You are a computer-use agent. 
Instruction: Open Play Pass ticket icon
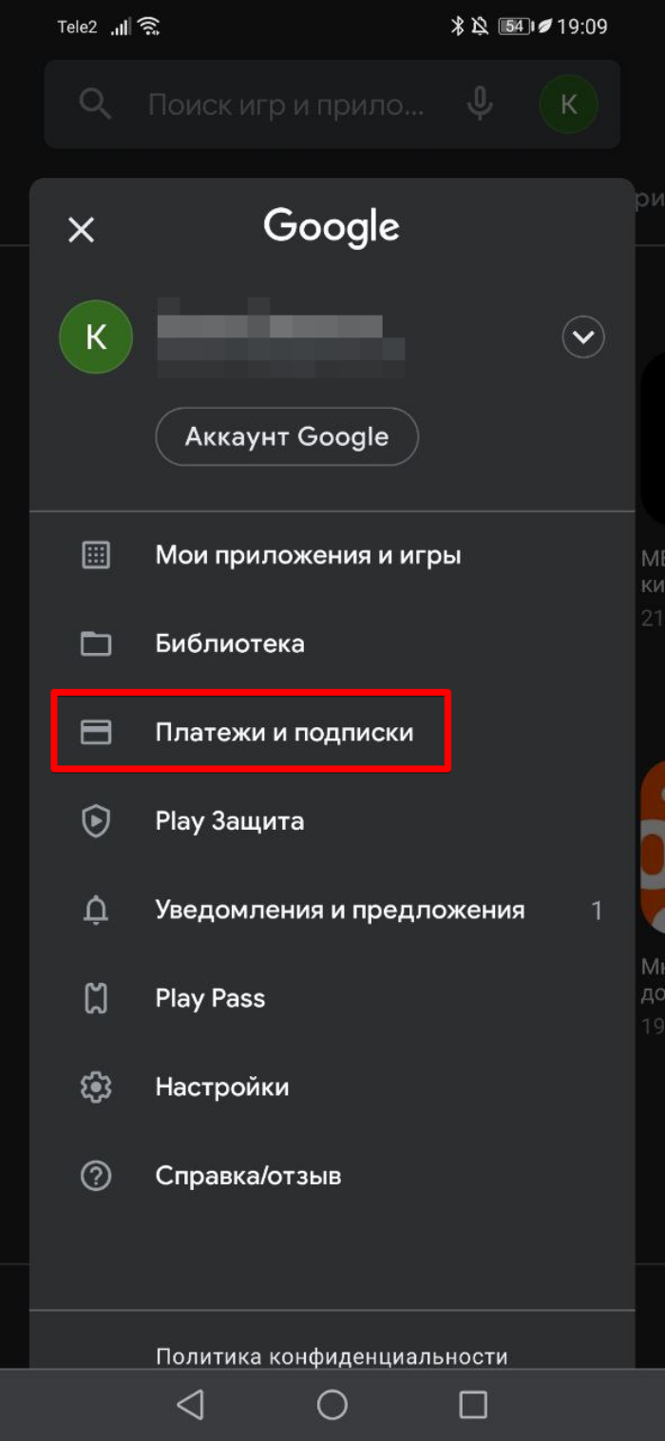(96, 998)
